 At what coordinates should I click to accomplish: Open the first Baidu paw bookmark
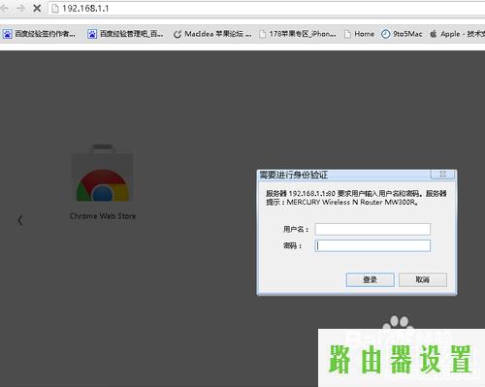(x=39, y=34)
